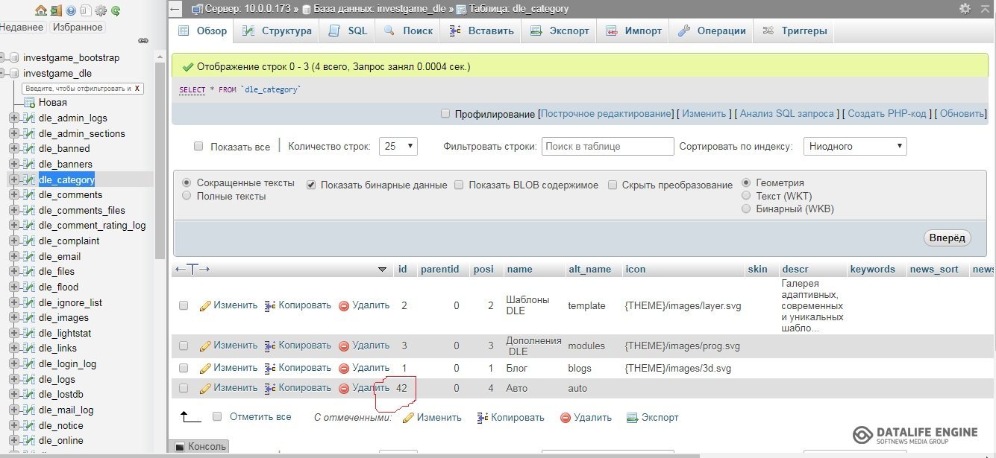Reload navigation panel with green refresh icon
The width and height of the screenshot is (996, 458).
[x=116, y=10]
